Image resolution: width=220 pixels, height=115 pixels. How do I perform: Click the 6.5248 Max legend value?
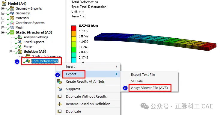coord(88,26)
